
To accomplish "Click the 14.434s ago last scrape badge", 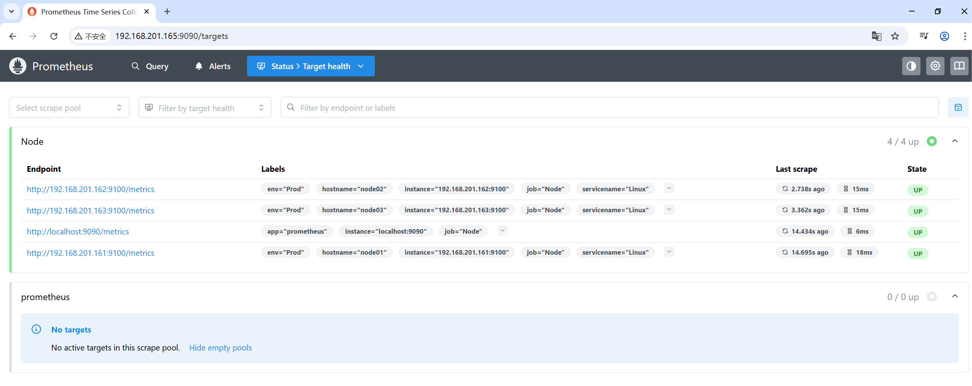I will click(805, 231).
